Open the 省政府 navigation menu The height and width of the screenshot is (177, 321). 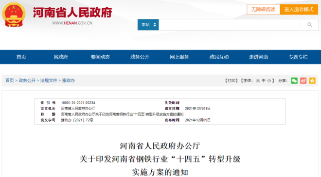click(x=61, y=57)
